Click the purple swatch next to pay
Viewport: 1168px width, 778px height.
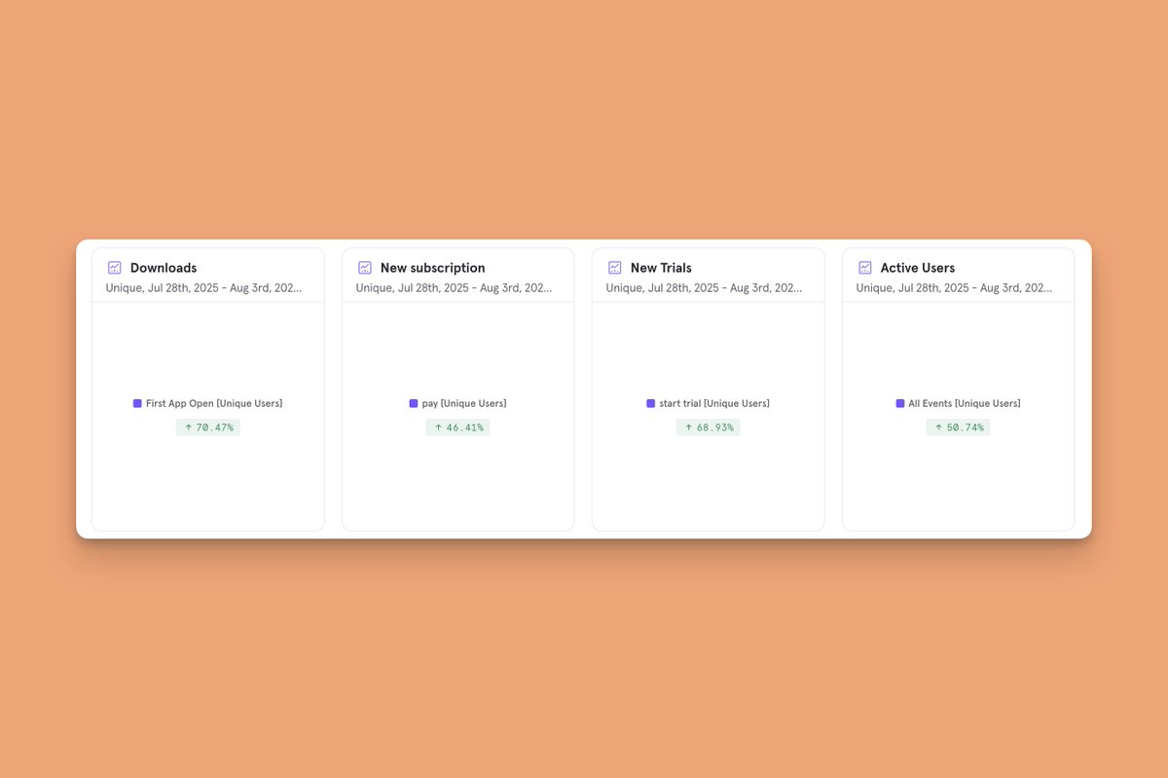(x=414, y=403)
